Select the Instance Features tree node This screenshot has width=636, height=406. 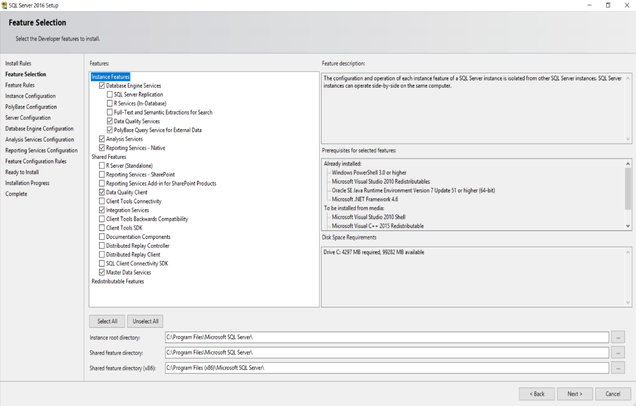click(x=110, y=77)
